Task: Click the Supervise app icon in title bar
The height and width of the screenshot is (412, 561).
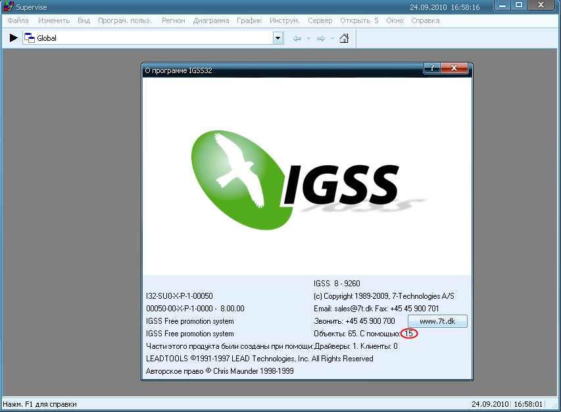Action: pyautogui.click(x=8, y=7)
